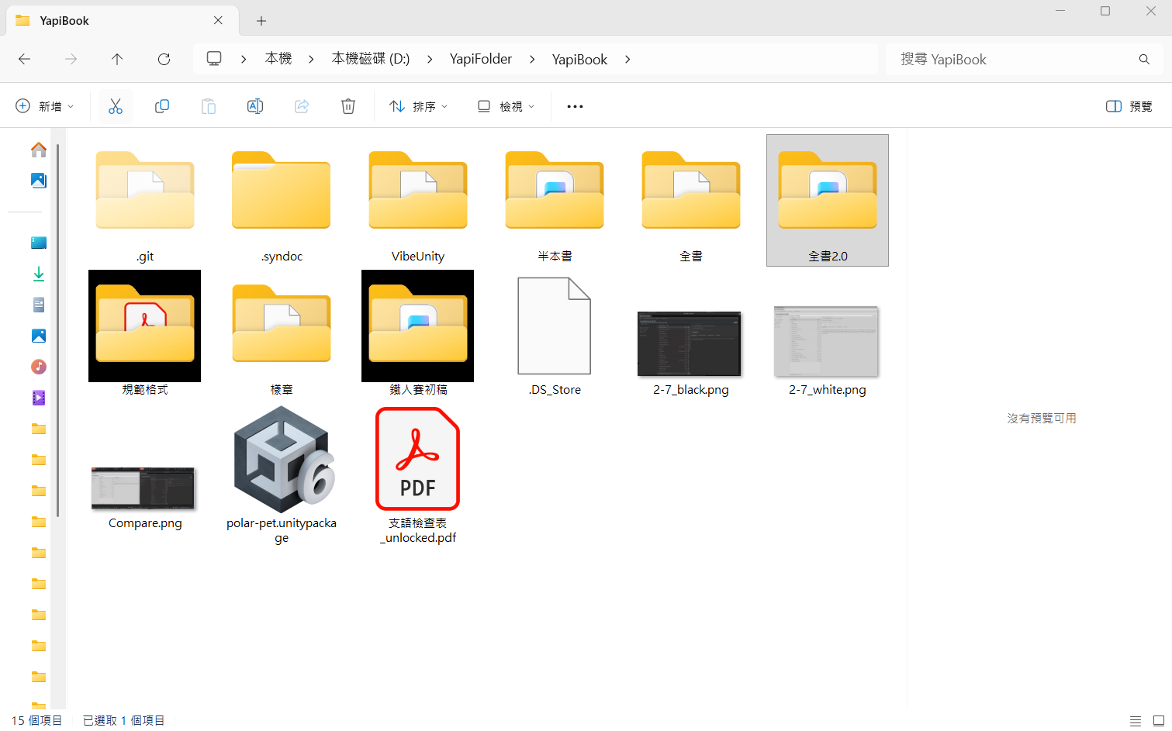Click the Delete trash can icon
This screenshot has height=731, width=1172.
pos(348,106)
